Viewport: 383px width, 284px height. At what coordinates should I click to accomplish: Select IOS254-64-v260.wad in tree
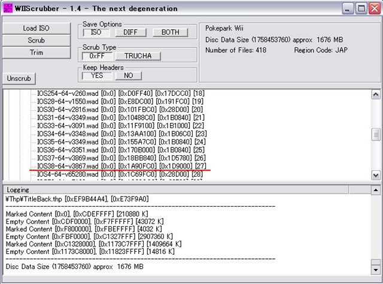point(121,93)
